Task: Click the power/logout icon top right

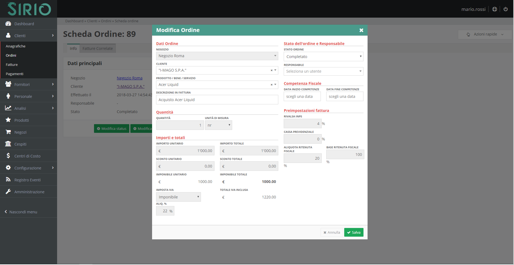Action: tap(506, 9)
